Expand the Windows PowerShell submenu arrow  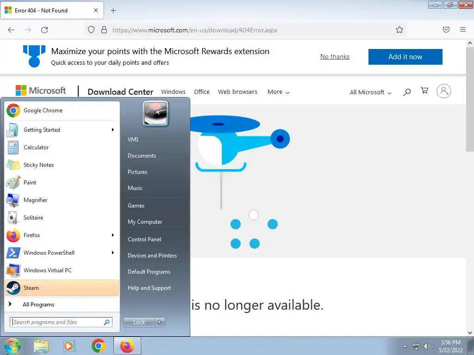(113, 253)
